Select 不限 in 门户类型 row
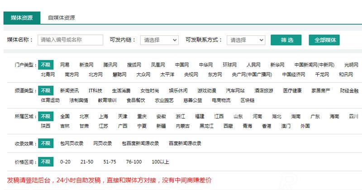 point(45,65)
